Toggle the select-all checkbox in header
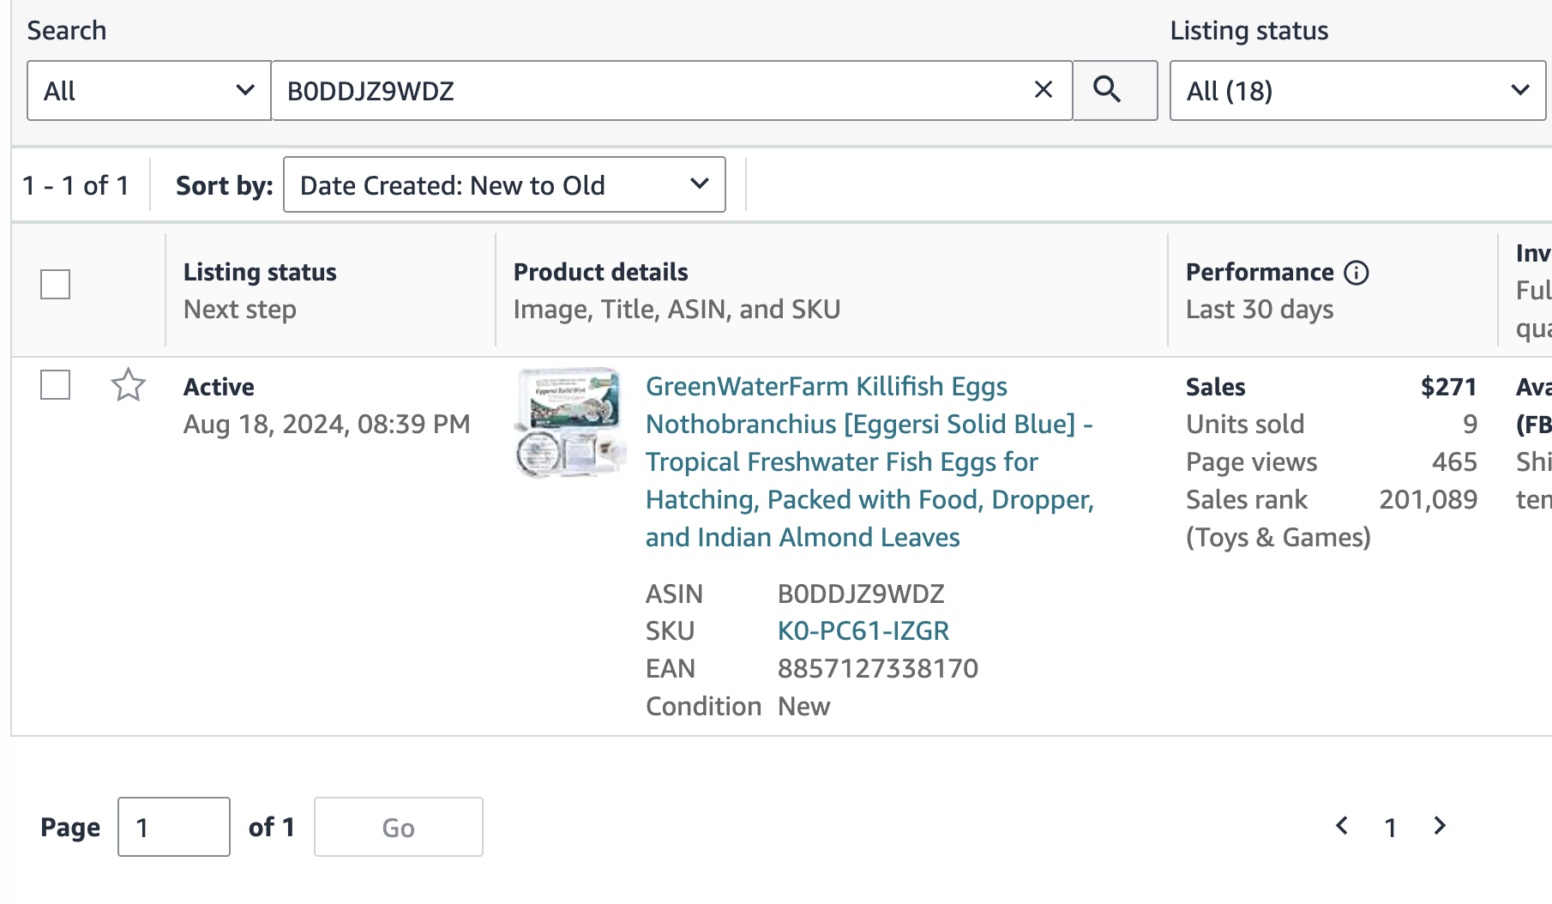 point(55,284)
